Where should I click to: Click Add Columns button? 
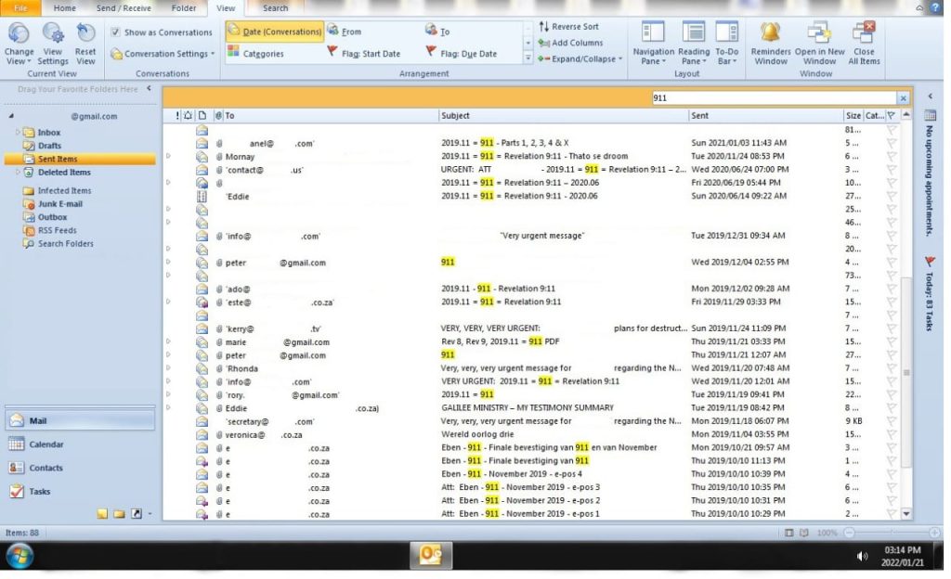tap(570, 43)
